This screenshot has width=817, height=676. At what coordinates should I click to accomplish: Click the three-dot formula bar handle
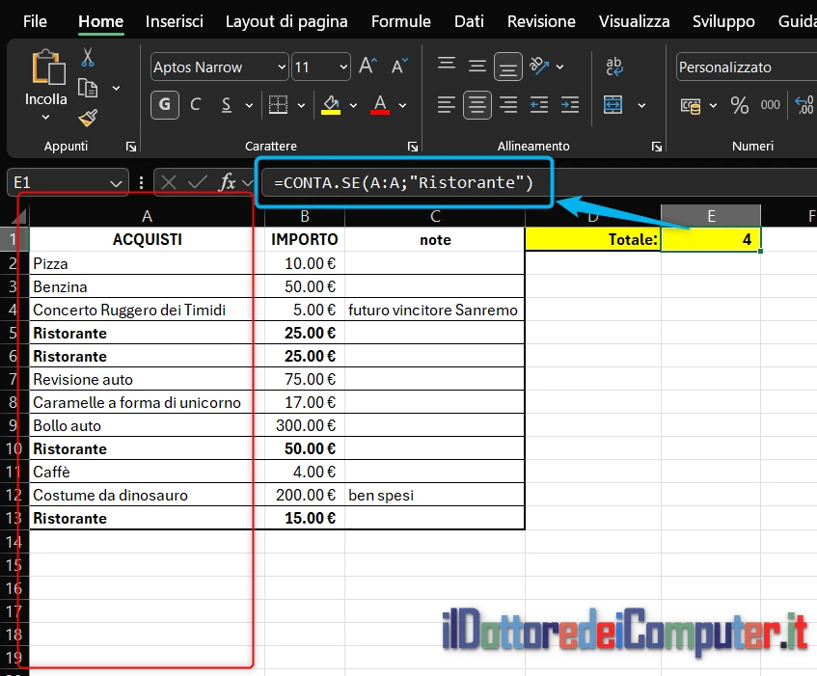tap(141, 182)
